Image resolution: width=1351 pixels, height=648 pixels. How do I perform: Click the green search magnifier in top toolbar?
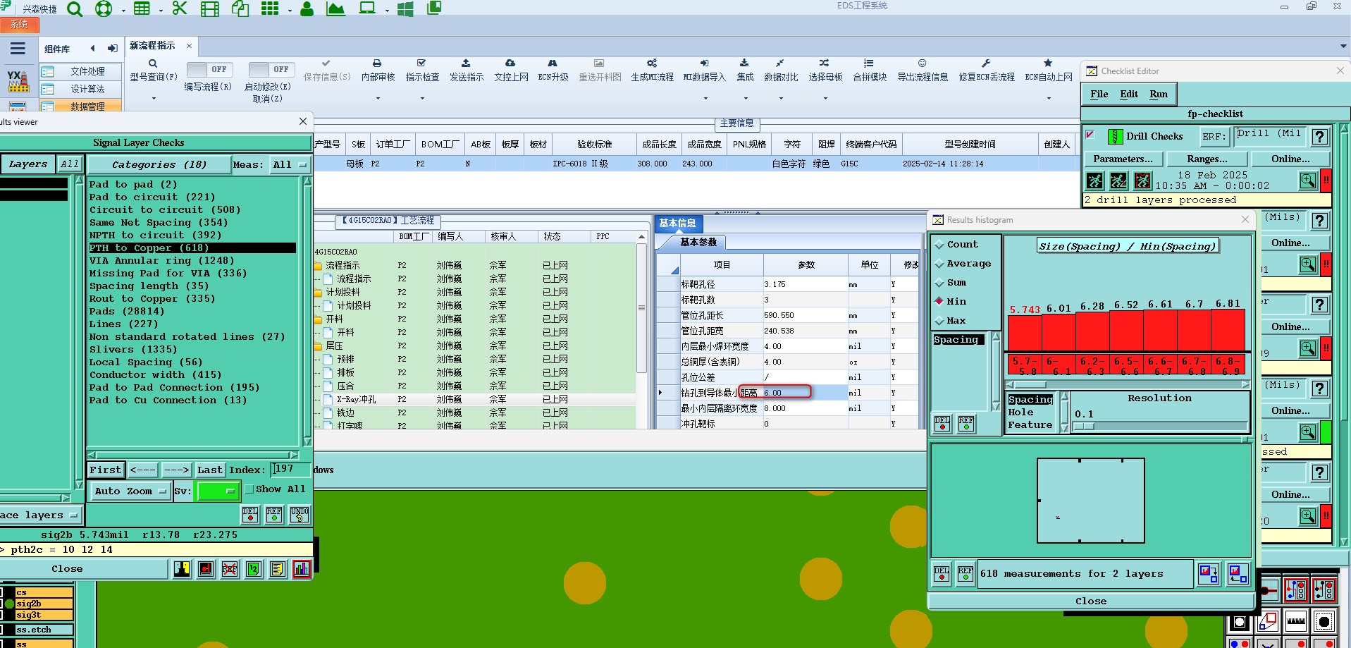point(75,9)
